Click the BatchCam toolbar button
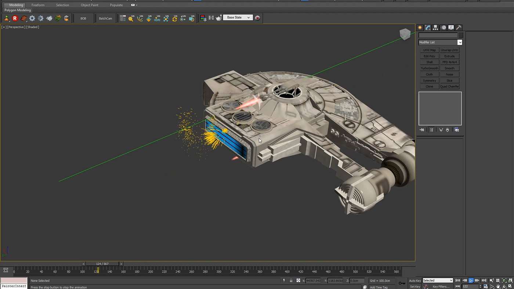The width and height of the screenshot is (514, 289). 105,18
